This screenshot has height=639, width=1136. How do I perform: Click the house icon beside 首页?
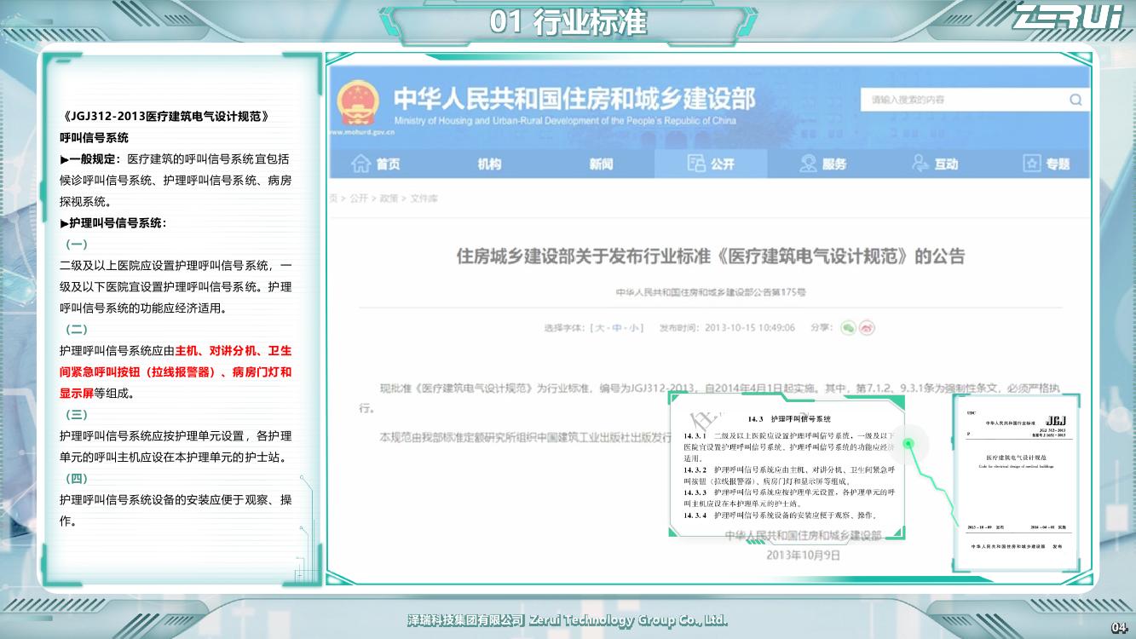(x=361, y=164)
